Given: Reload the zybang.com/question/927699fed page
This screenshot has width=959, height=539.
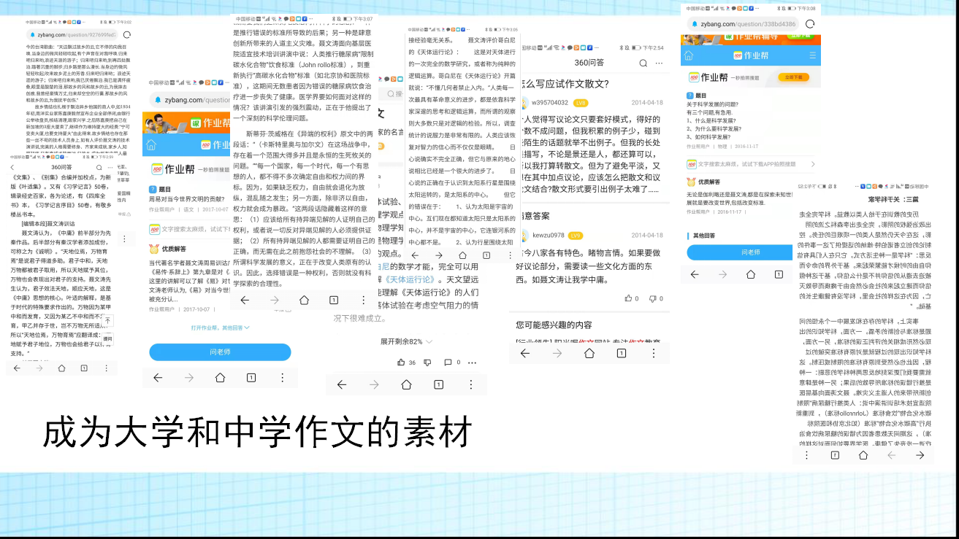Looking at the screenshot, I should pyautogui.click(x=127, y=34).
